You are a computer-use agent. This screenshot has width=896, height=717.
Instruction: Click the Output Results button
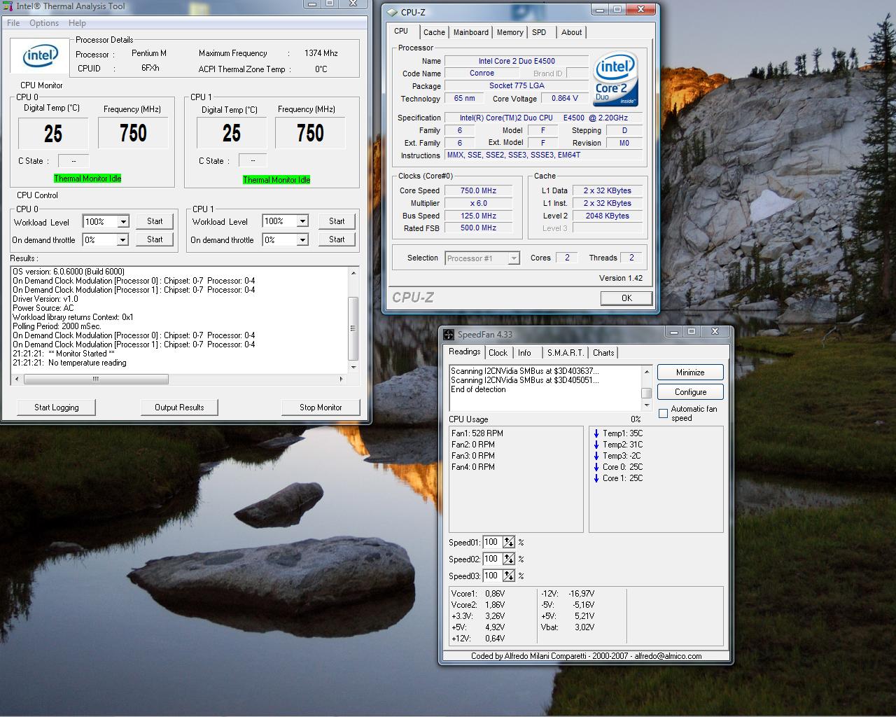coord(179,408)
